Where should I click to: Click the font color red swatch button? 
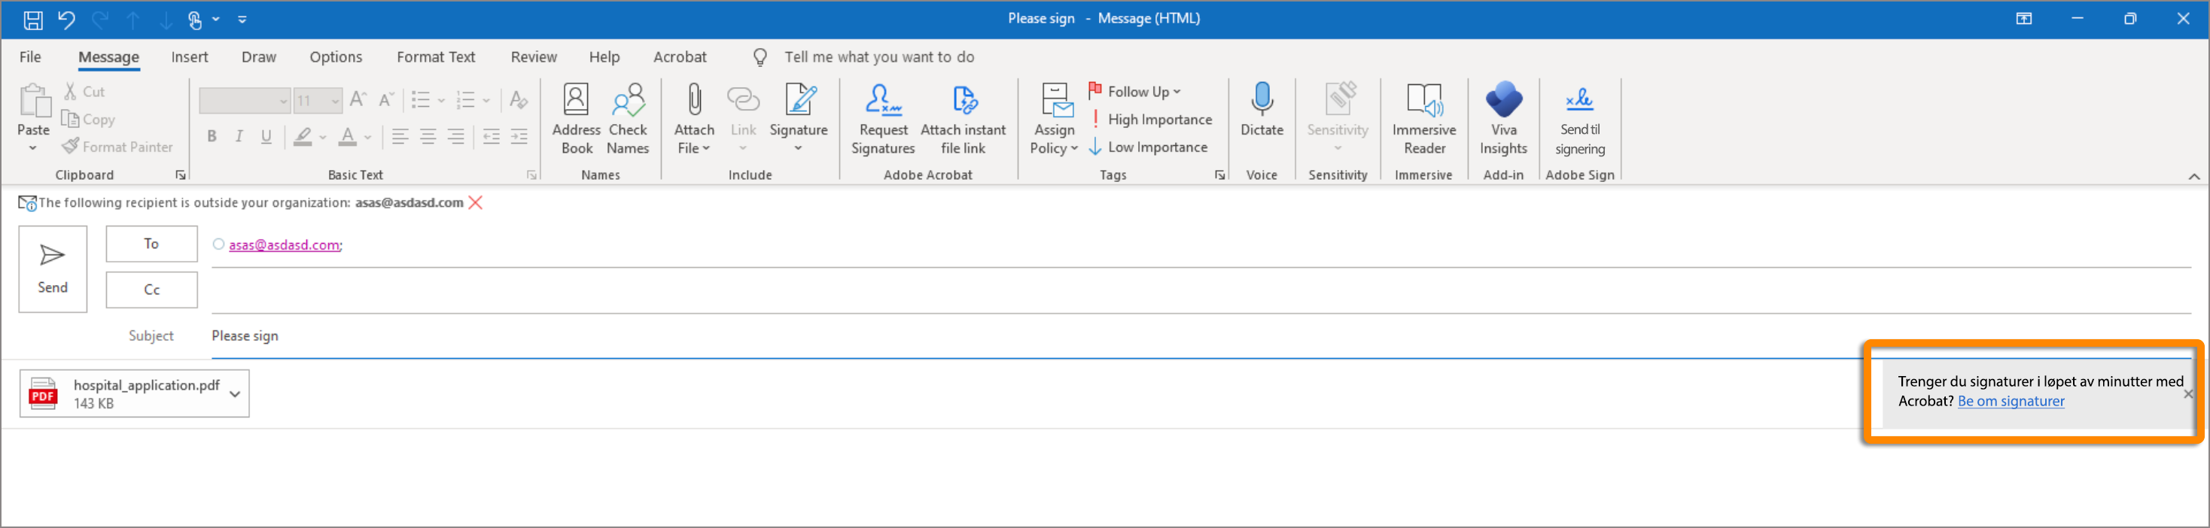point(348,136)
